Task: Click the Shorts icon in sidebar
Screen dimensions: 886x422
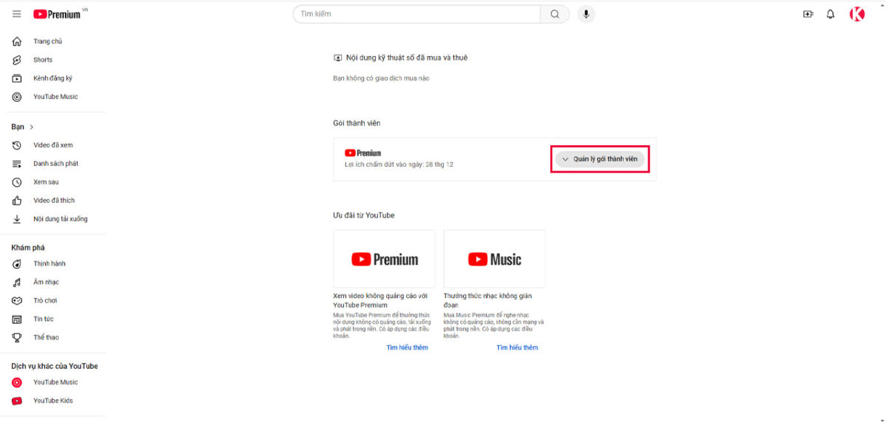Action: click(x=17, y=60)
